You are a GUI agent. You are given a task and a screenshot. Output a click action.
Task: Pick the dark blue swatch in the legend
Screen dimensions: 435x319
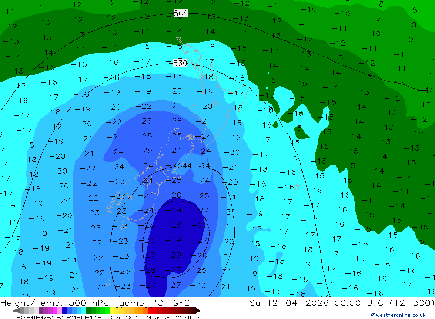tap(65, 311)
